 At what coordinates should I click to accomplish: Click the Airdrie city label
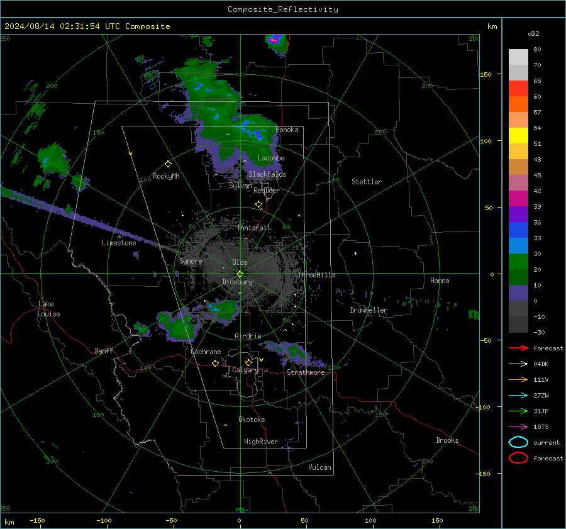pyautogui.click(x=248, y=336)
